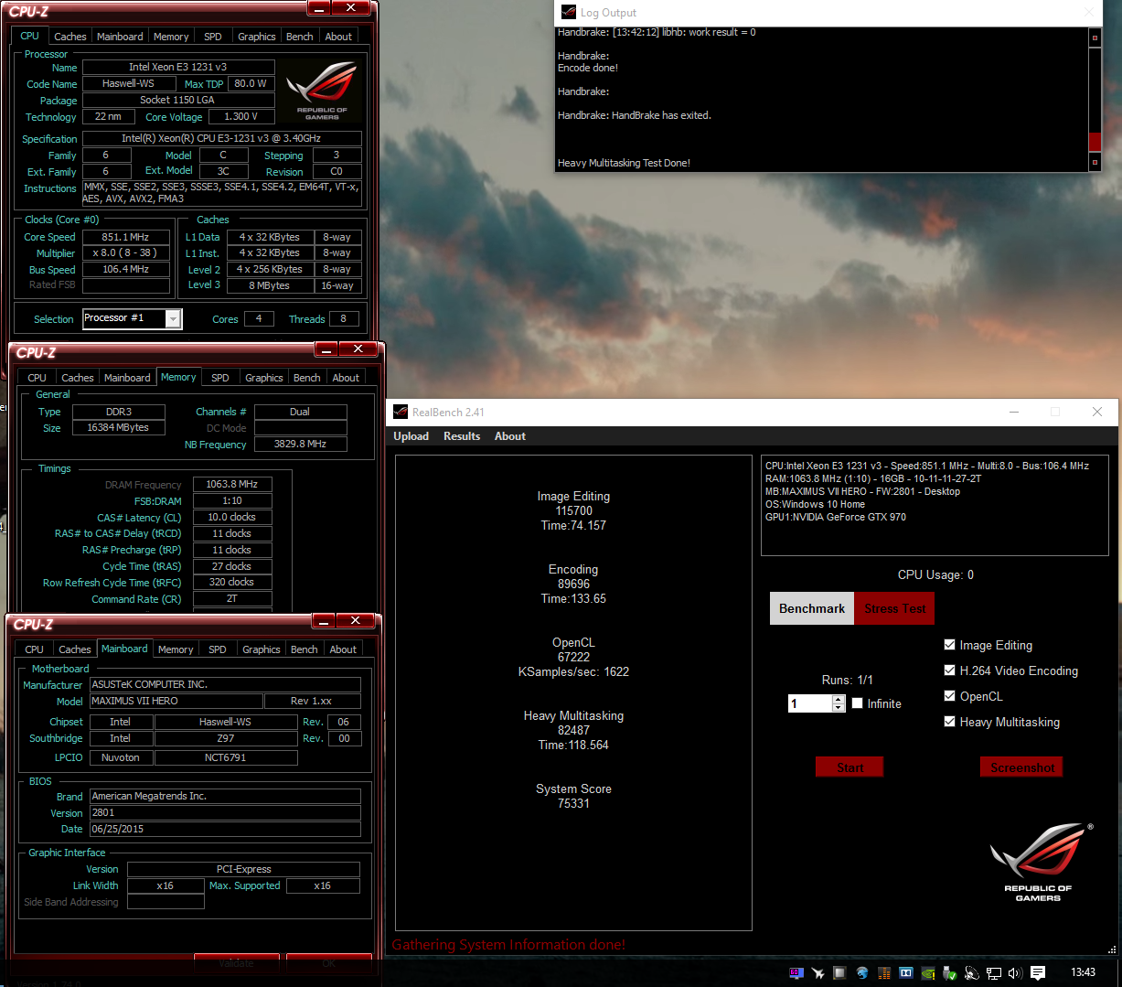Click the safely remove hardware USB icon
This screenshot has width=1122, height=987.
(949, 973)
